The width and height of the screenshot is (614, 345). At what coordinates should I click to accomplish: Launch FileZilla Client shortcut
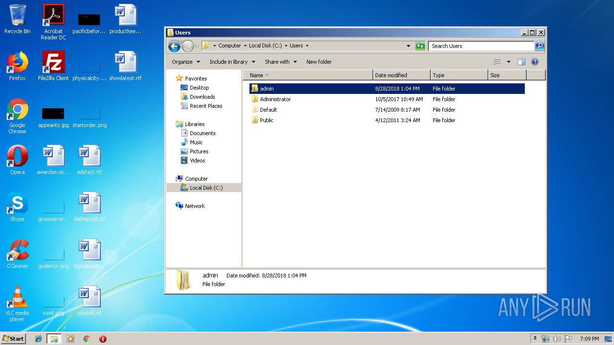pyautogui.click(x=53, y=66)
